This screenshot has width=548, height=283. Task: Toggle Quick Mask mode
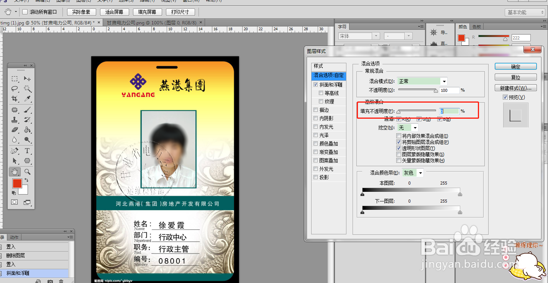(15, 202)
